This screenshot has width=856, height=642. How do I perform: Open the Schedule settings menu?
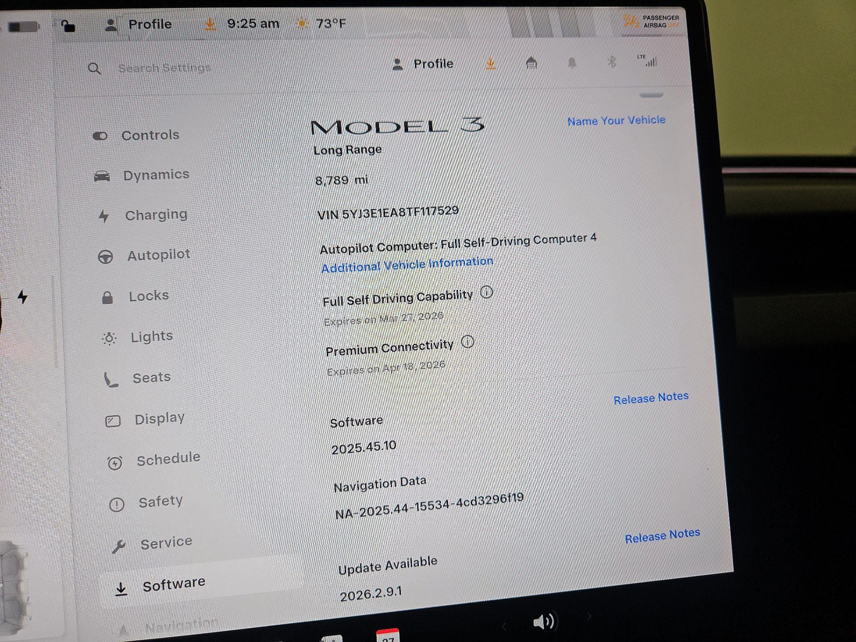coord(154,460)
